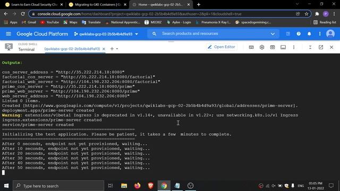Viewport: 340px width, 191px height.
Task: Open the Chrome profile P avatar
Action: [x=326, y=14]
